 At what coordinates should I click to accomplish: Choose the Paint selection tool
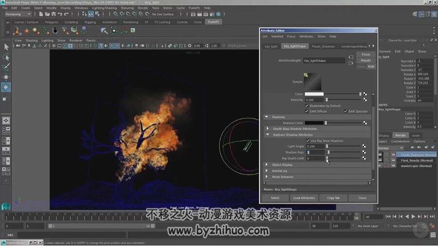(x=6, y=67)
